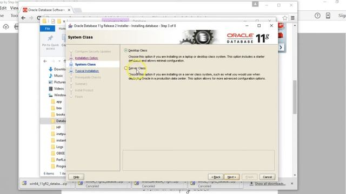Bookmark page with the star icon
The width and height of the screenshot is (346, 194).
click(285, 18)
